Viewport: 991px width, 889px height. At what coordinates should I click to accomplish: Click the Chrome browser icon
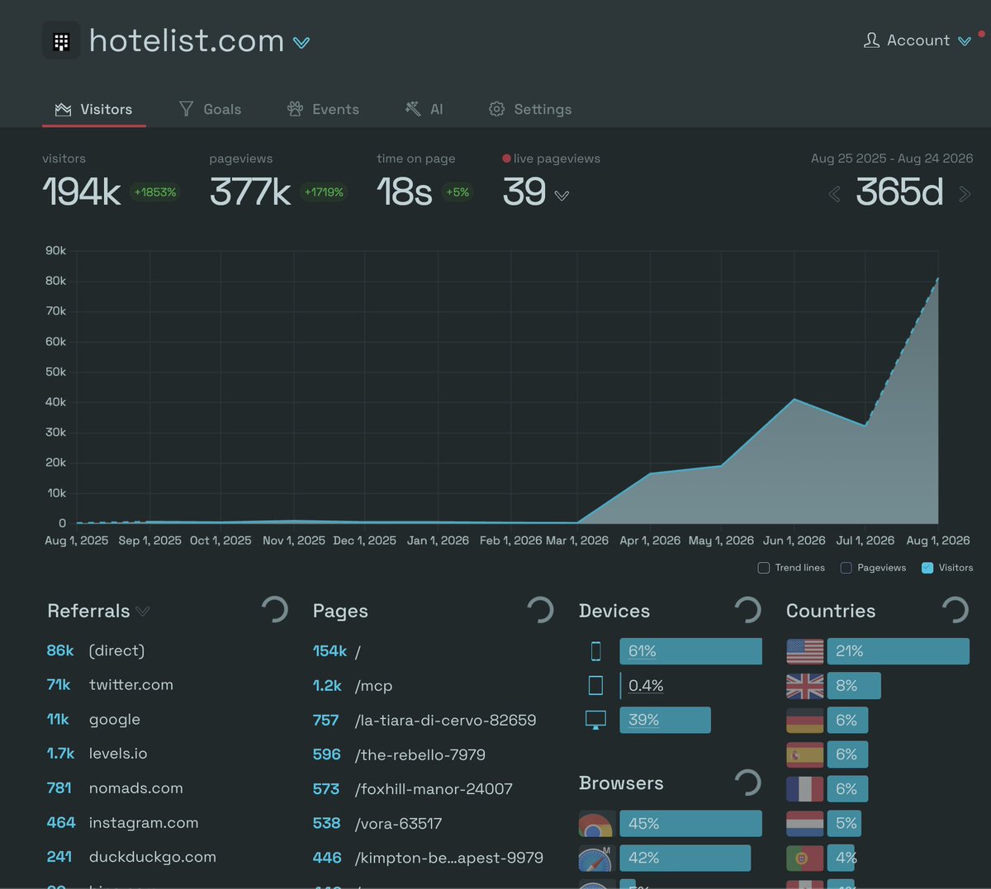tap(595, 824)
